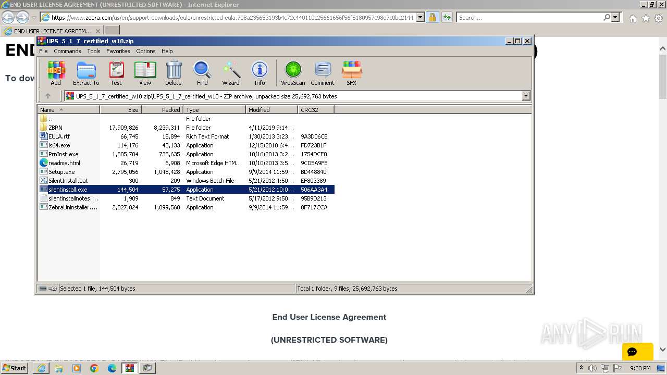Select the parent folder '..' entry
The width and height of the screenshot is (667, 375).
[x=186, y=119]
